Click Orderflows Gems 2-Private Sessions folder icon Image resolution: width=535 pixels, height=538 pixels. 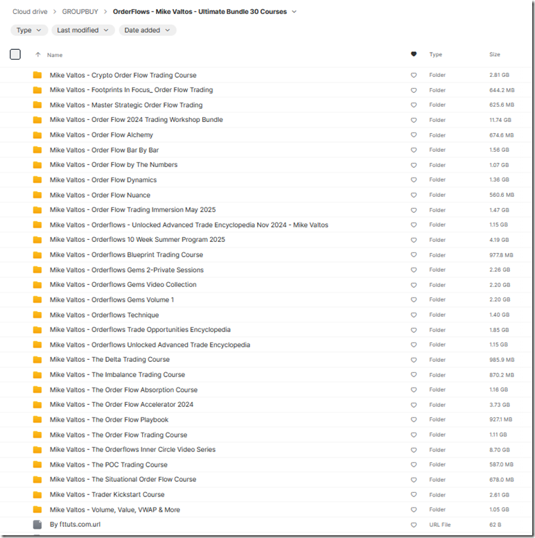[37, 270]
